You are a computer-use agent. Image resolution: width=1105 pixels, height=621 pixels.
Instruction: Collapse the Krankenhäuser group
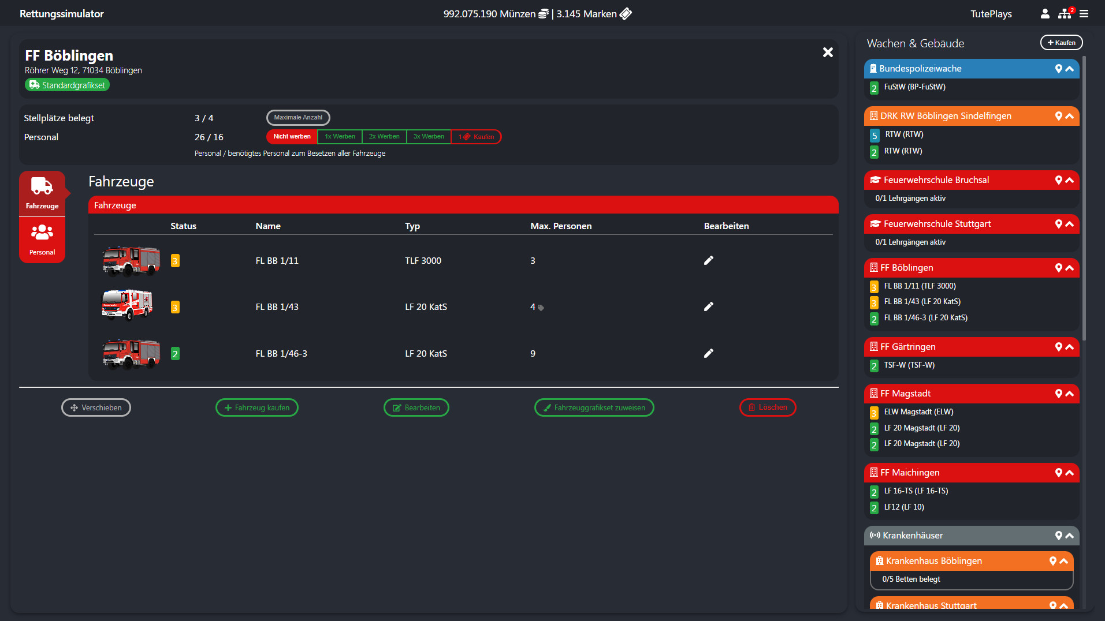[1069, 536]
